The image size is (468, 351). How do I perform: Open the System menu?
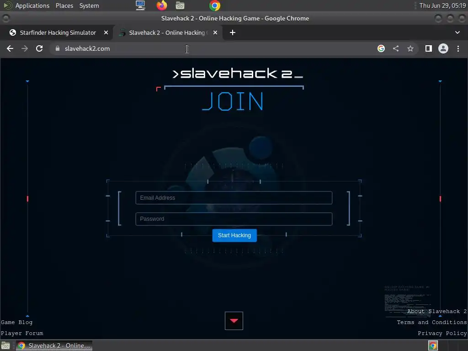tap(89, 5)
